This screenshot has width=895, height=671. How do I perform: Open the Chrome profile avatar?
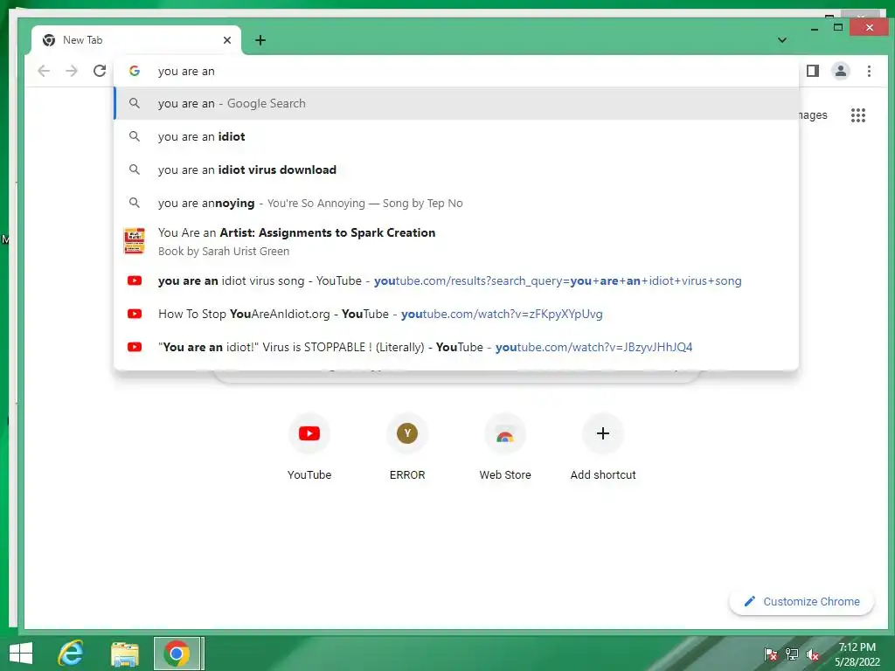point(841,71)
